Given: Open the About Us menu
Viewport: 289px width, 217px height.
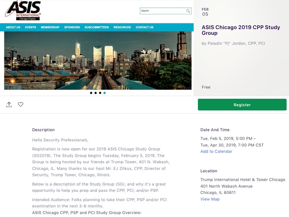Looking at the screenshot, I should tap(13, 27).
